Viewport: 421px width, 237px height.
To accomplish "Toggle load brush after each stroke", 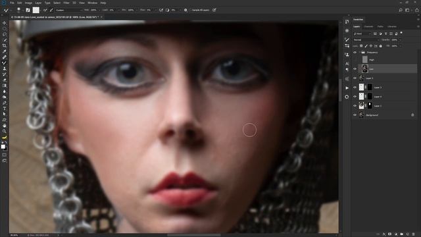I will pos(45,10).
